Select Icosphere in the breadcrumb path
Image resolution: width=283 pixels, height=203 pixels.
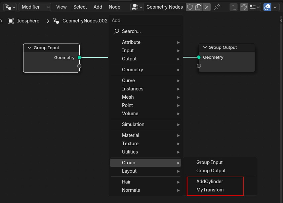click(x=28, y=21)
